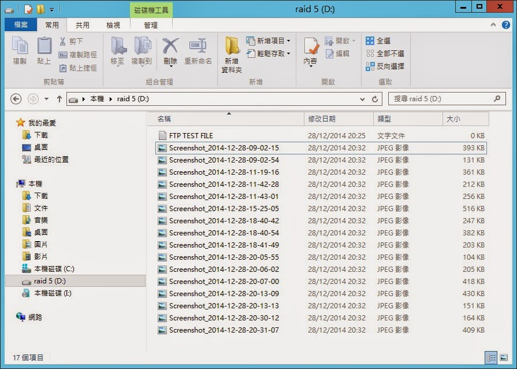Click the Properties quick access toolbar icon

[29, 9]
